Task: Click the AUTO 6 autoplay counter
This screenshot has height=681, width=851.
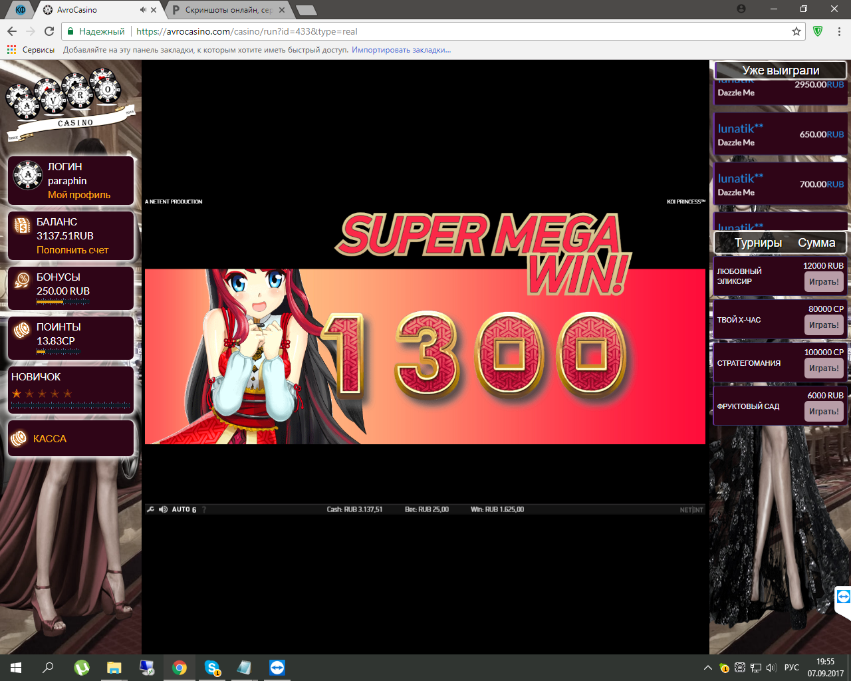Action: click(x=184, y=509)
